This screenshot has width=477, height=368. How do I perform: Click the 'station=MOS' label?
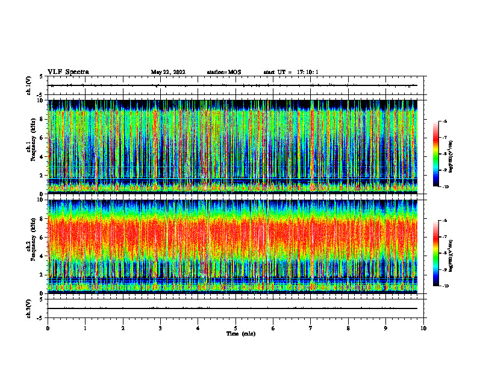click(224, 72)
